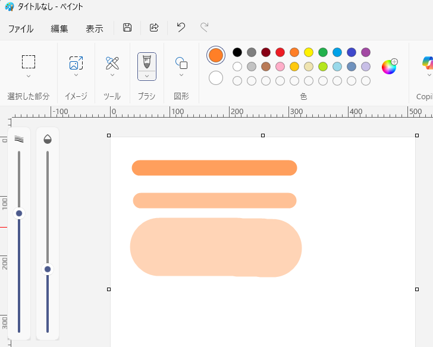Image resolution: width=433 pixels, height=347 pixels.
Task: Expand the ブラシ type dropdown chevron
Action: coord(147,76)
